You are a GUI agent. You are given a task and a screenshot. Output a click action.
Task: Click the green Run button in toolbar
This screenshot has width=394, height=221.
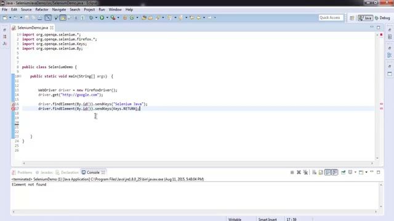click(x=102, y=18)
